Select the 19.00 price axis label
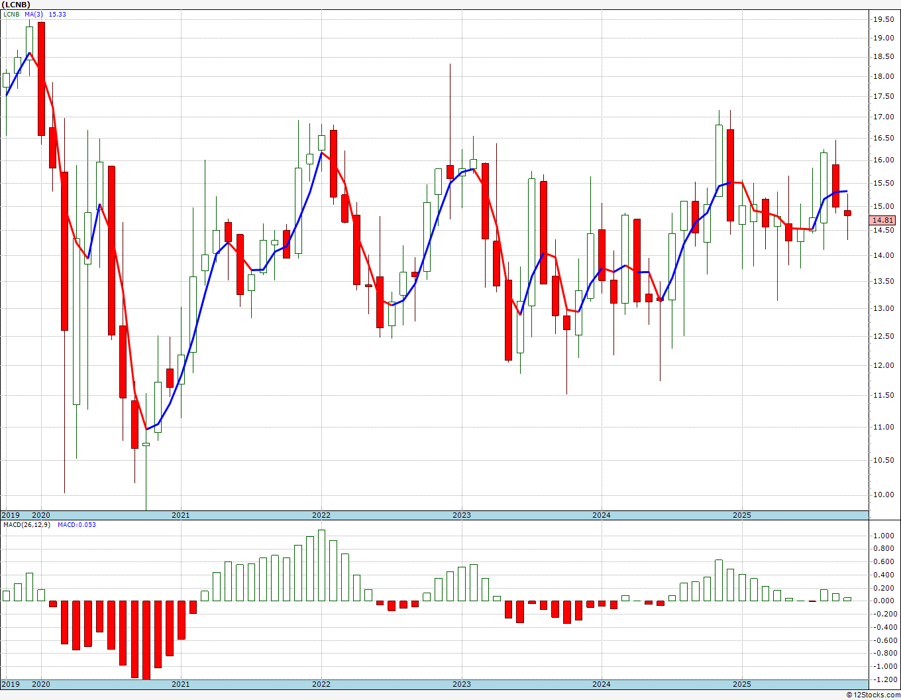 883,38
